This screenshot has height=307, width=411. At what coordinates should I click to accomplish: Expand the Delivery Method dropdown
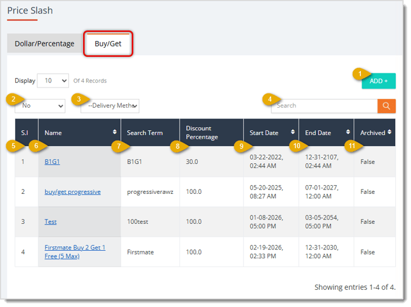[x=110, y=106]
